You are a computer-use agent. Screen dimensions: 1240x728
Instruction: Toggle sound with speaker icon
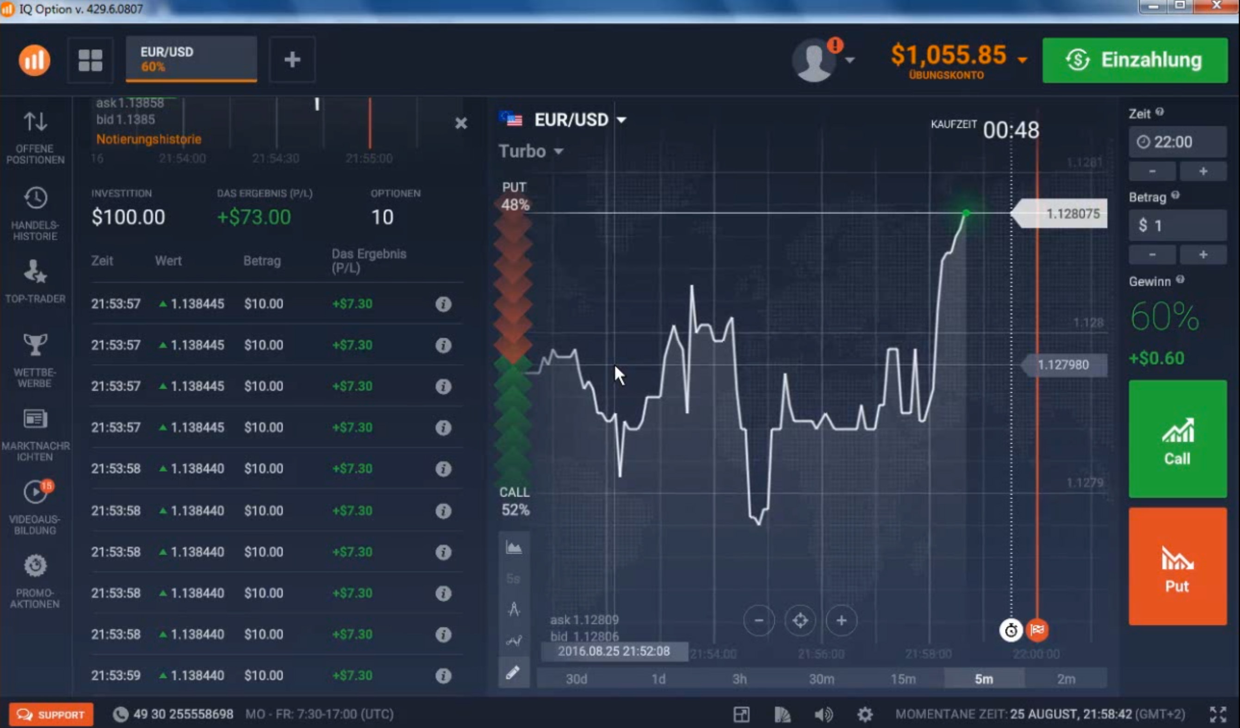[x=823, y=714]
